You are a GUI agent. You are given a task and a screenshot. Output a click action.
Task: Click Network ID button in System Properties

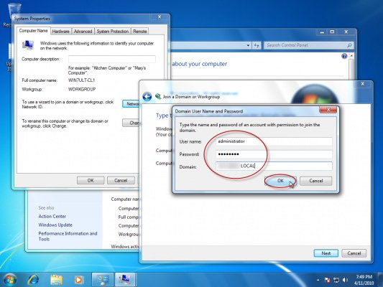click(131, 104)
